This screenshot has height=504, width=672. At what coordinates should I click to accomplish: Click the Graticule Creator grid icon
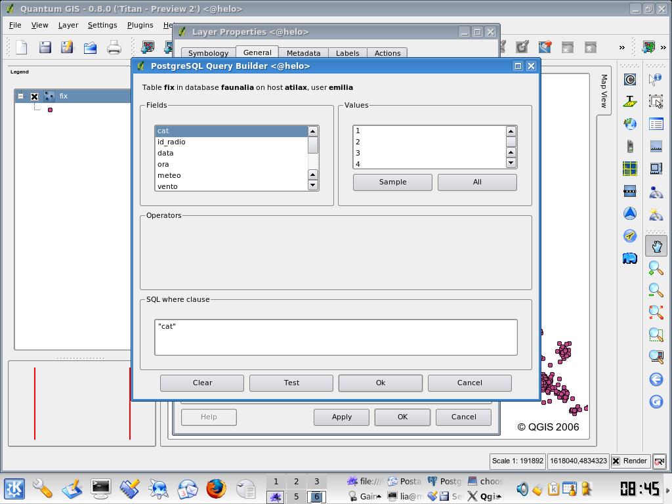click(629, 169)
